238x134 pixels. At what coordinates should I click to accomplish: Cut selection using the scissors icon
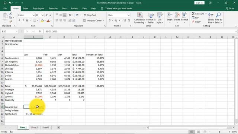point(11,14)
